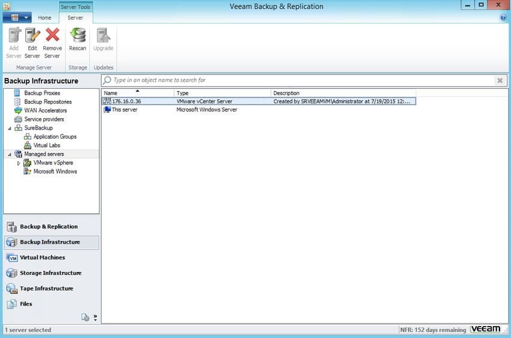Collapse the SureBackup tree node
Screen dimensions: 511x338
pos(10,128)
